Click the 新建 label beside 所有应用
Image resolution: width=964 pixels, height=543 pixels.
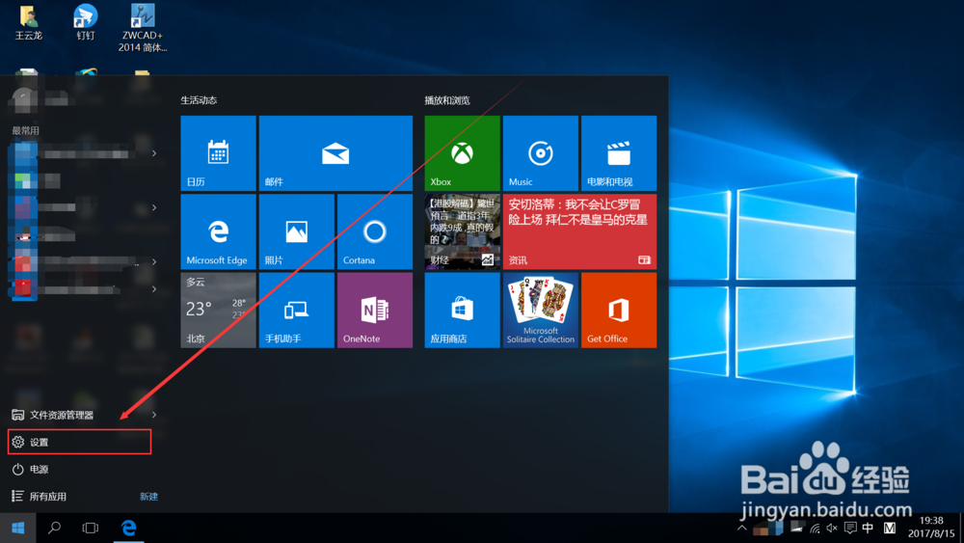click(x=148, y=497)
